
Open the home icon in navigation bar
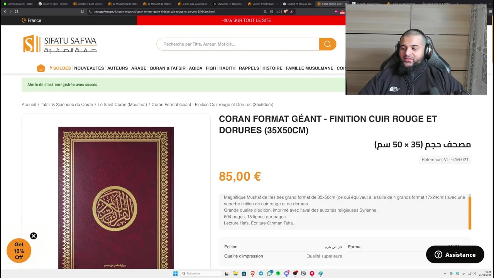pyautogui.click(x=41, y=68)
